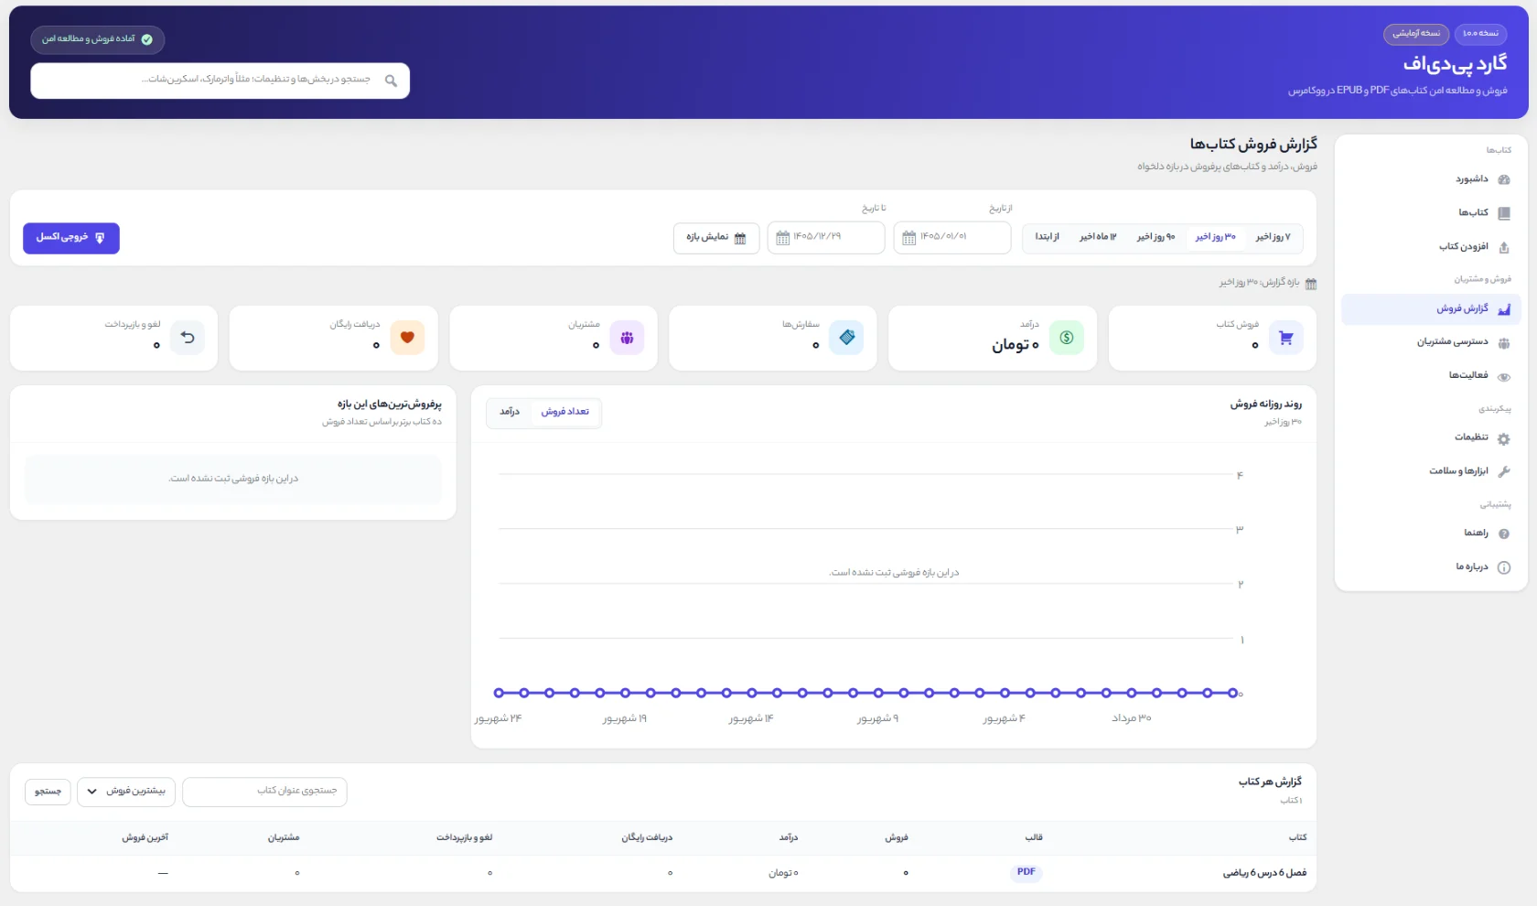Click the فعالیت‌ها eye icon
This screenshot has height=906, width=1537.
coord(1504,376)
